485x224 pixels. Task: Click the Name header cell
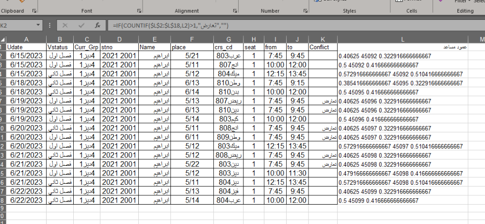[154, 47]
